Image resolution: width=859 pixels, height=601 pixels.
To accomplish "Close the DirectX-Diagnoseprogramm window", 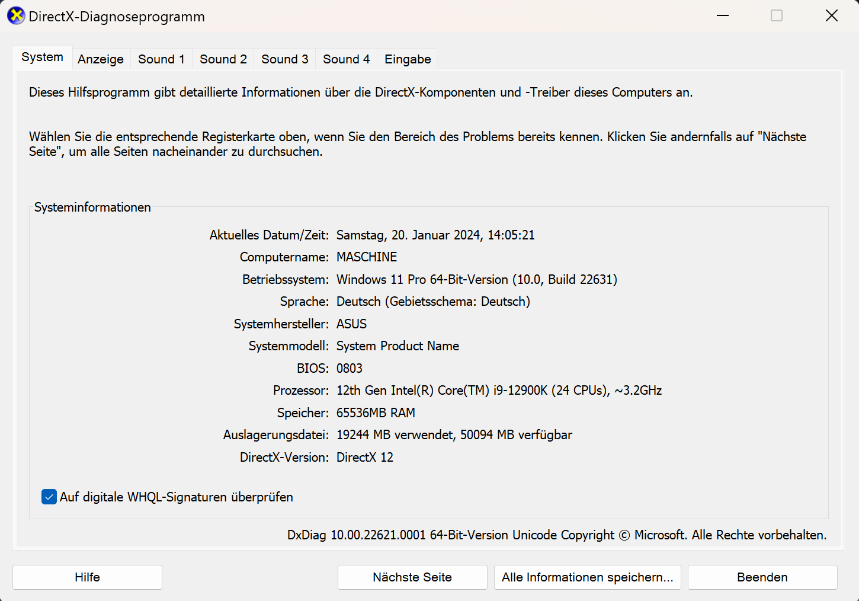I will click(x=832, y=16).
